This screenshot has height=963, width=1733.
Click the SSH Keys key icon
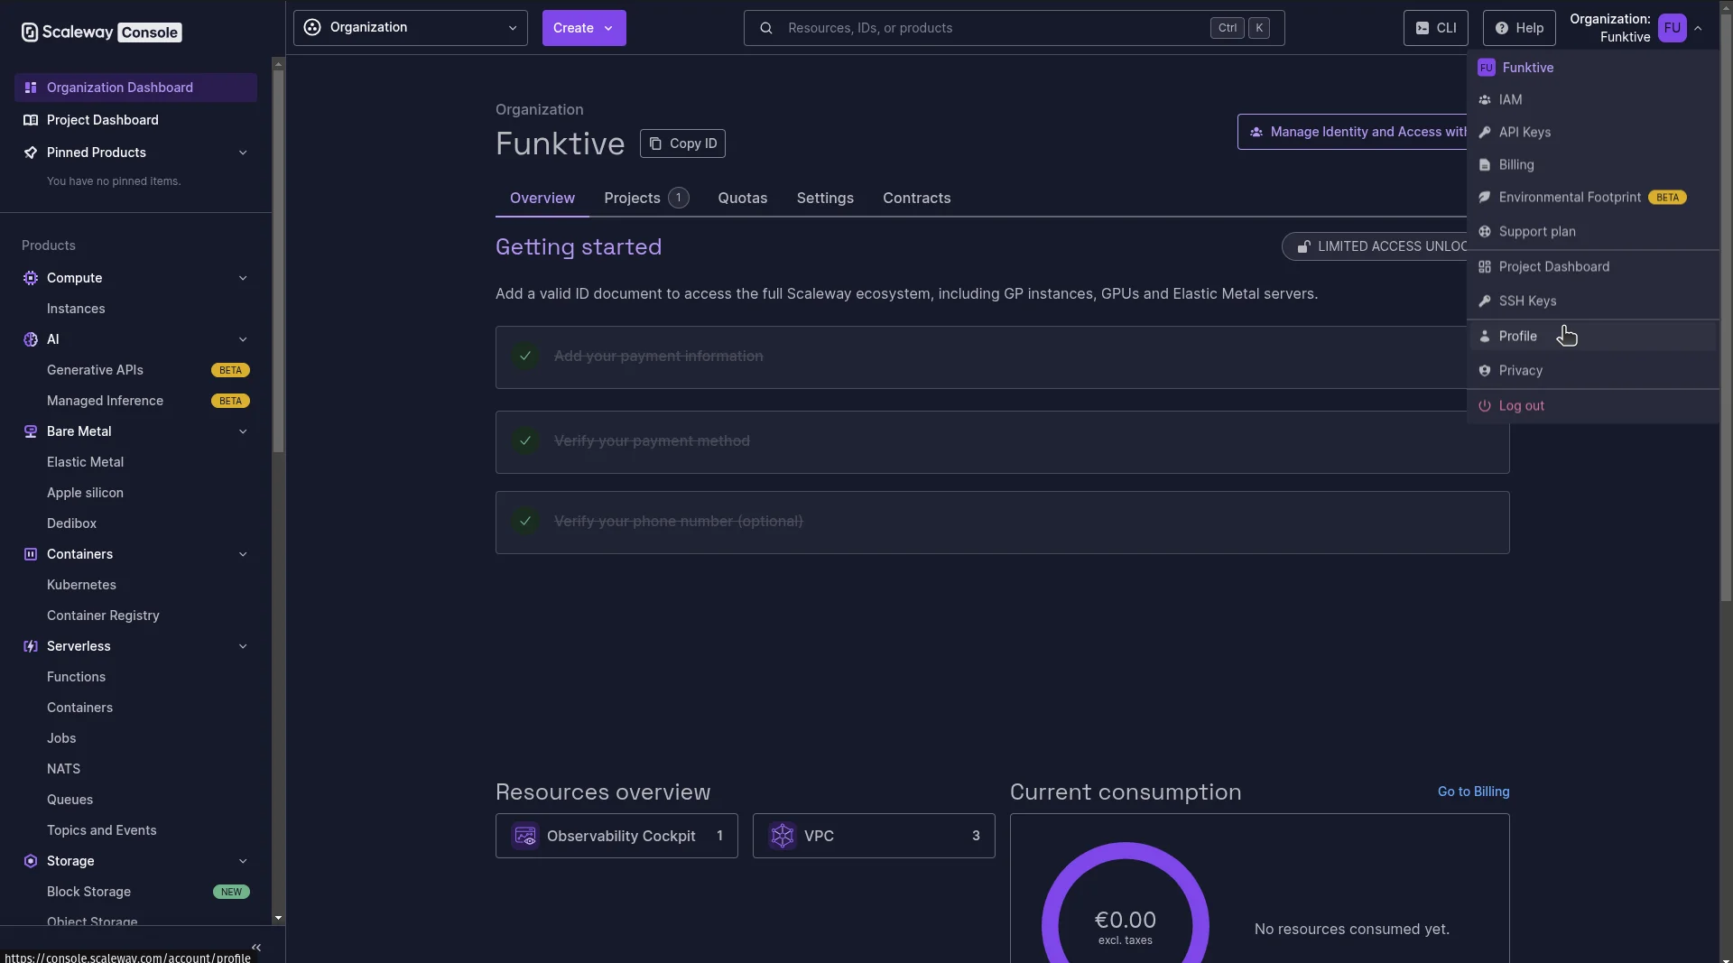[1485, 301]
